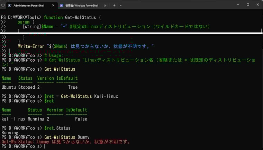263x150 pixels.
Task: Click the '$ret.Status' command text
Action: coord(57,128)
